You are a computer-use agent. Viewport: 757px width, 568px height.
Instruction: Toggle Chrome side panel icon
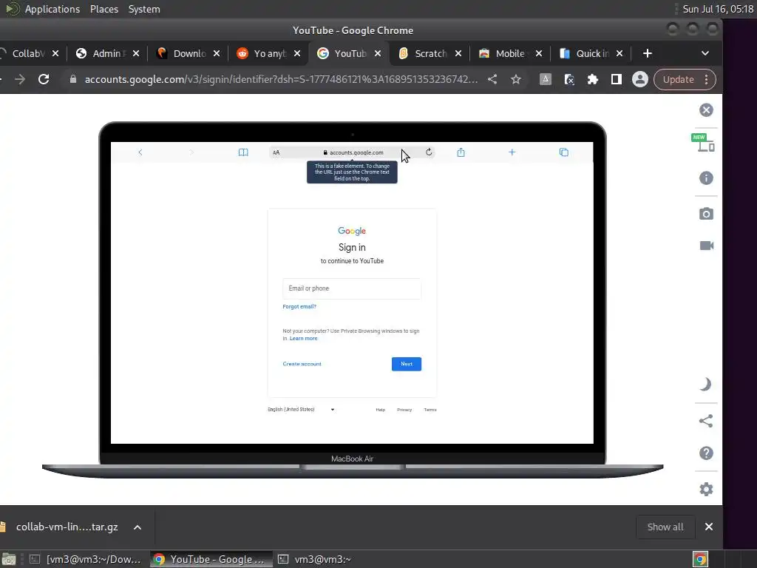[616, 79]
